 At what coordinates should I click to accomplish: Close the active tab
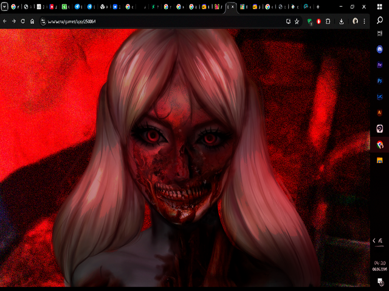tap(233, 7)
